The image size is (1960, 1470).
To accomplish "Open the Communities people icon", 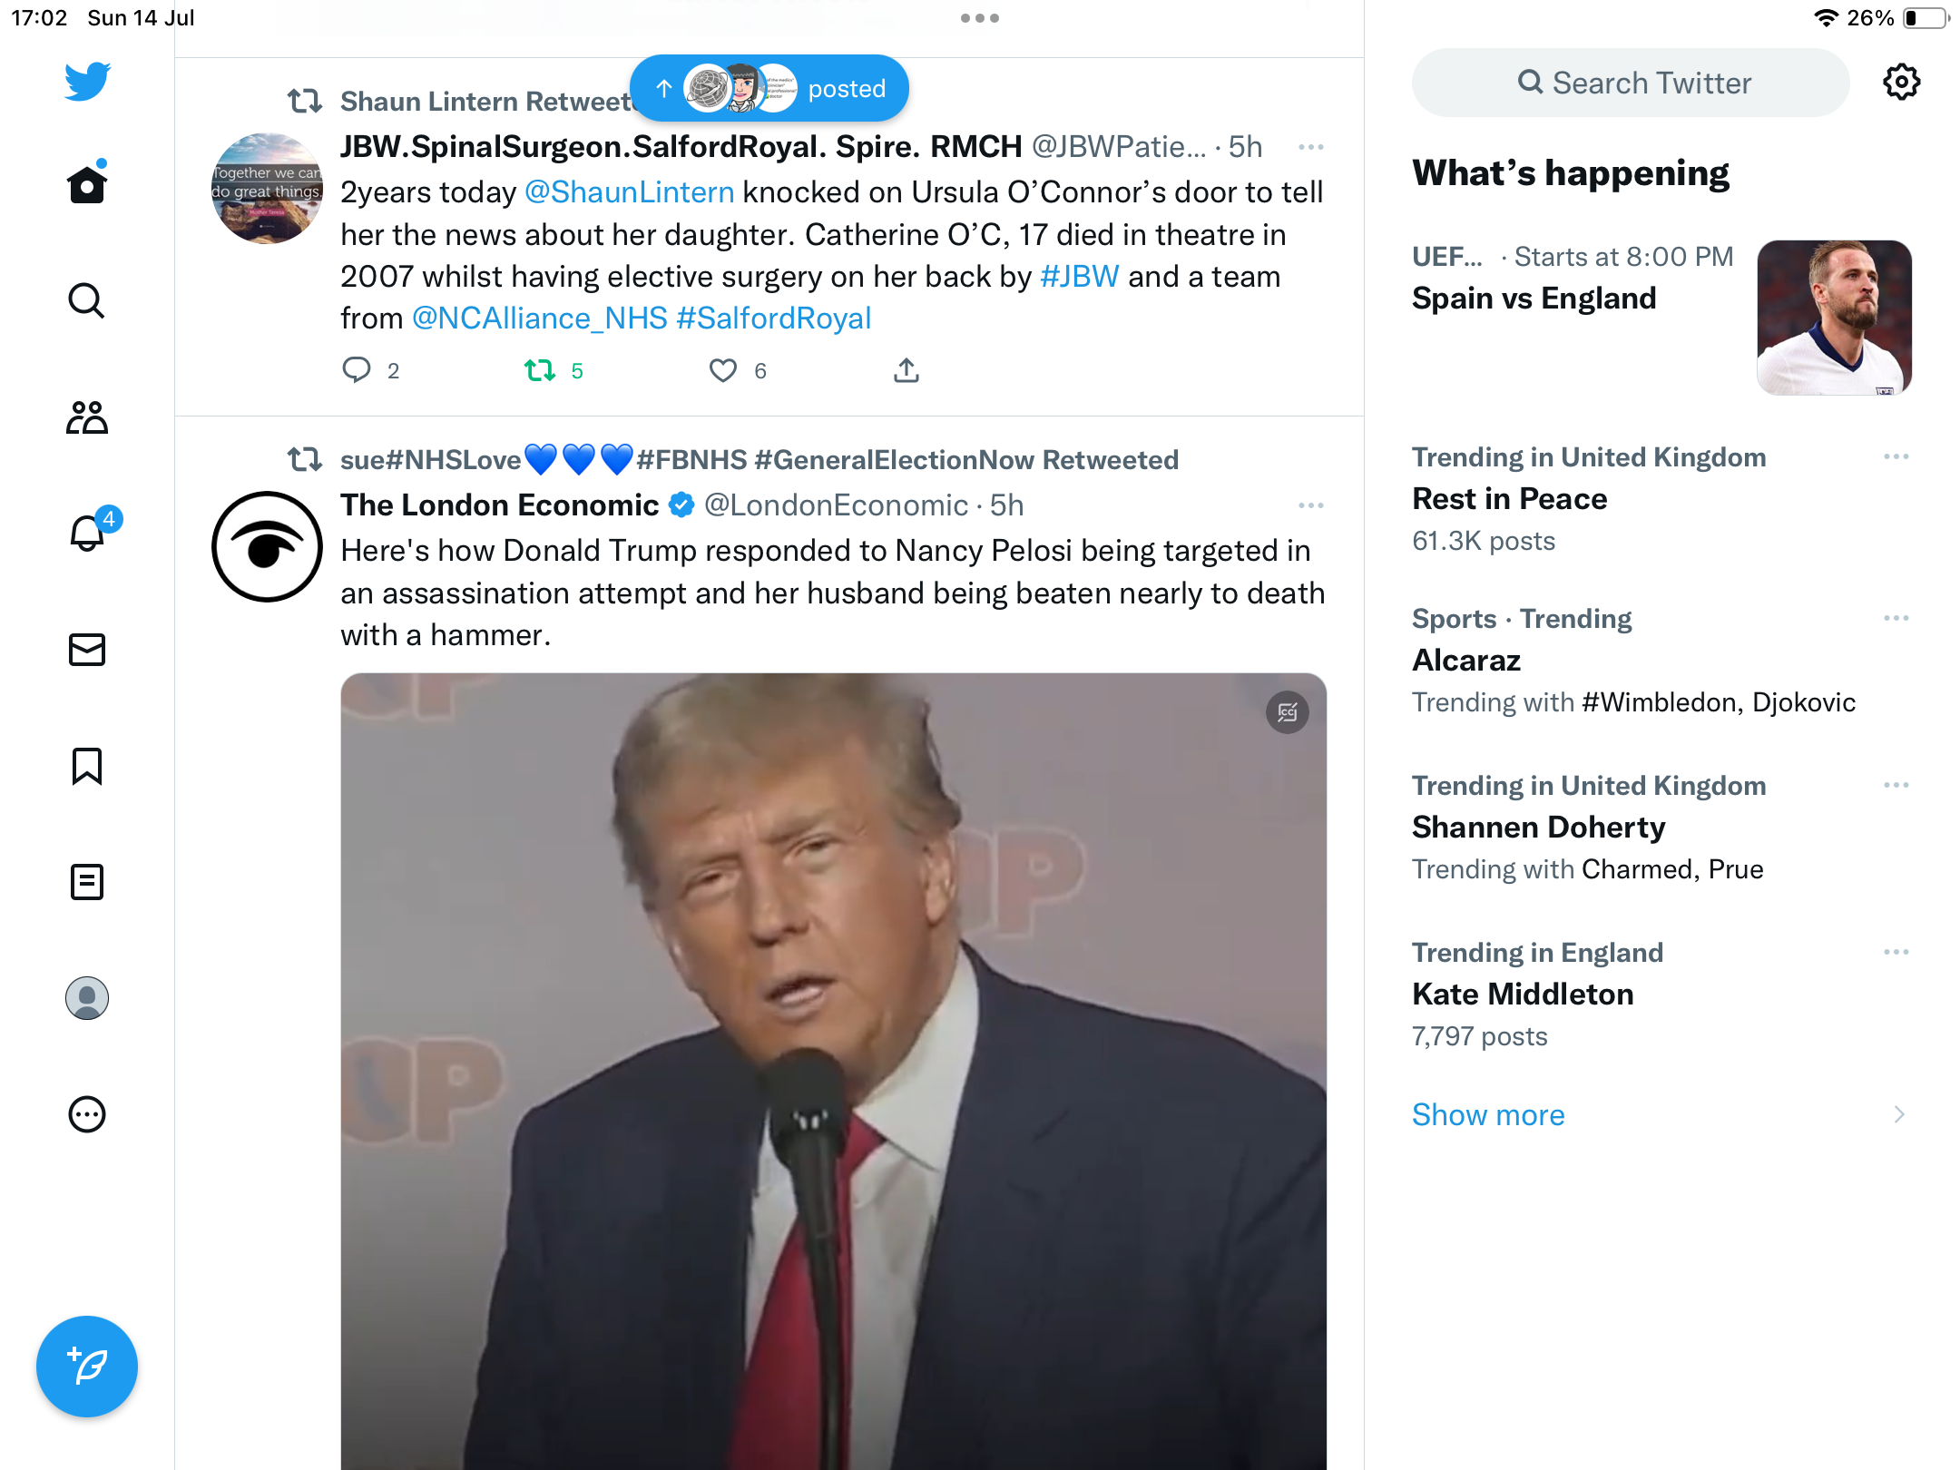I will [x=87, y=417].
